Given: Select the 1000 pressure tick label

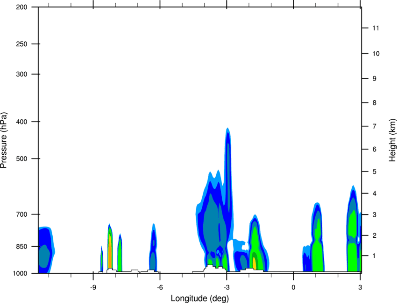Looking at the screenshot, I should pyautogui.click(x=20, y=273).
